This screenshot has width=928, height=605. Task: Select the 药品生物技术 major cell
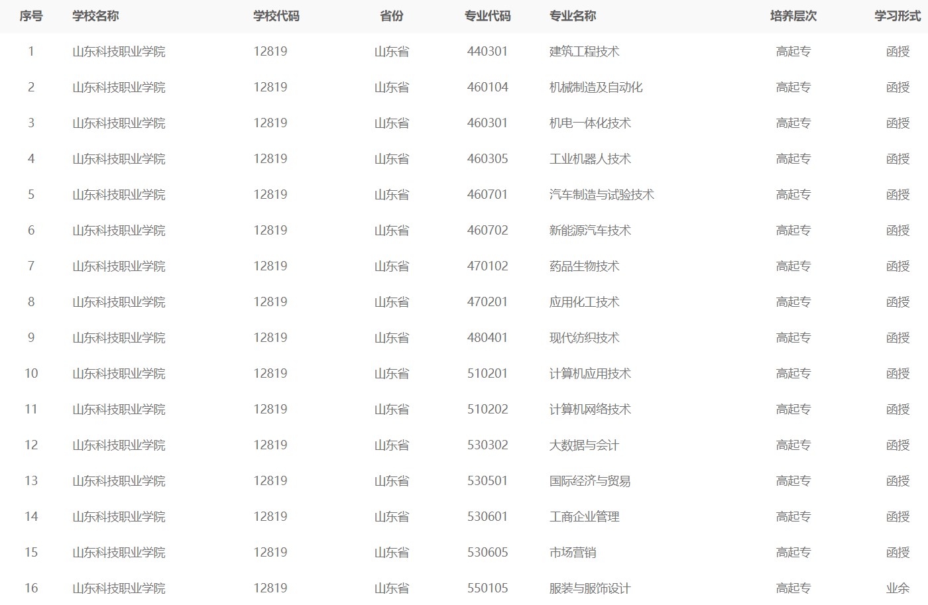(585, 266)
